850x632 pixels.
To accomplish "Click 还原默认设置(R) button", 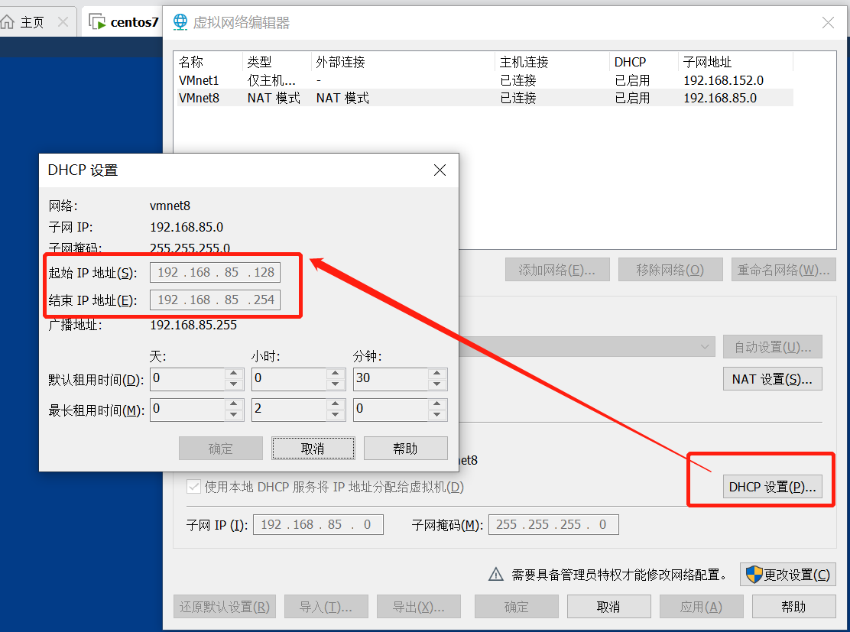I will click(225, 607).
